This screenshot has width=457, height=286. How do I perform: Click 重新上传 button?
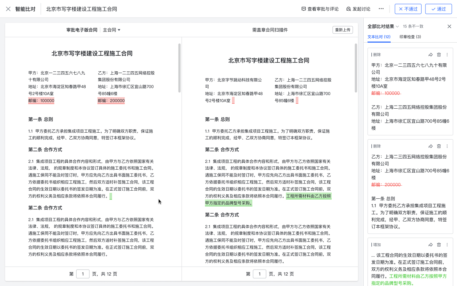click(342, 30)
